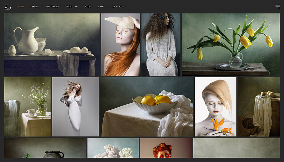View the white lilac flowers thumbnail
This screenshot has width=284, height=162.
point(113,148)
